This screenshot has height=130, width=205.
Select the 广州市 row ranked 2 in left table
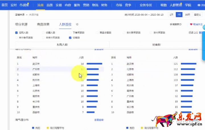point(59,69)
